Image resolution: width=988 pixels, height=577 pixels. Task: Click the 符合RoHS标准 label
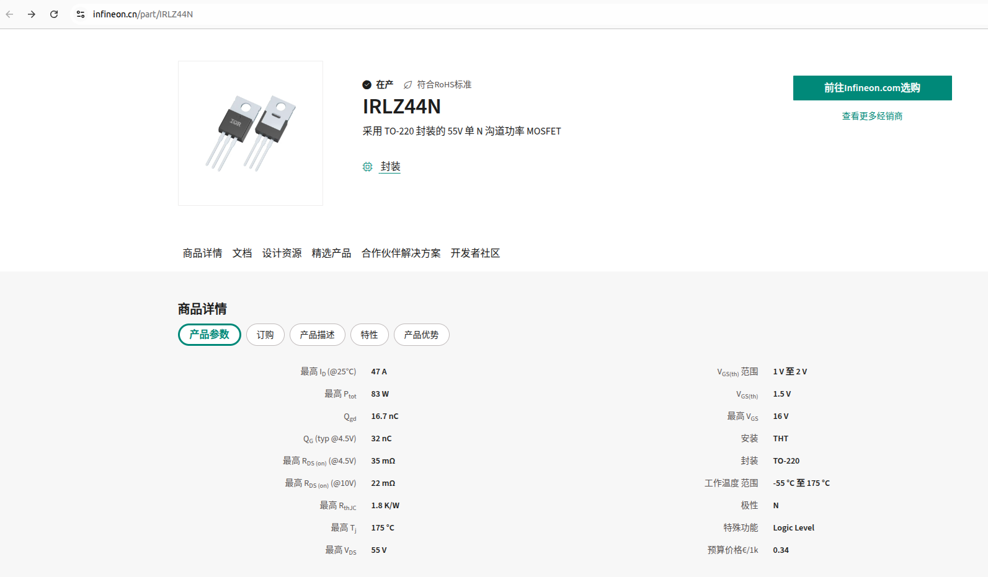(444, 85)
